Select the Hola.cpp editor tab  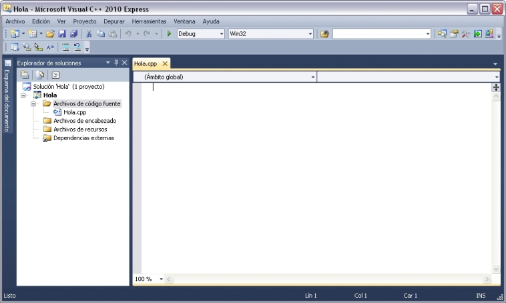tap(146, 63)
